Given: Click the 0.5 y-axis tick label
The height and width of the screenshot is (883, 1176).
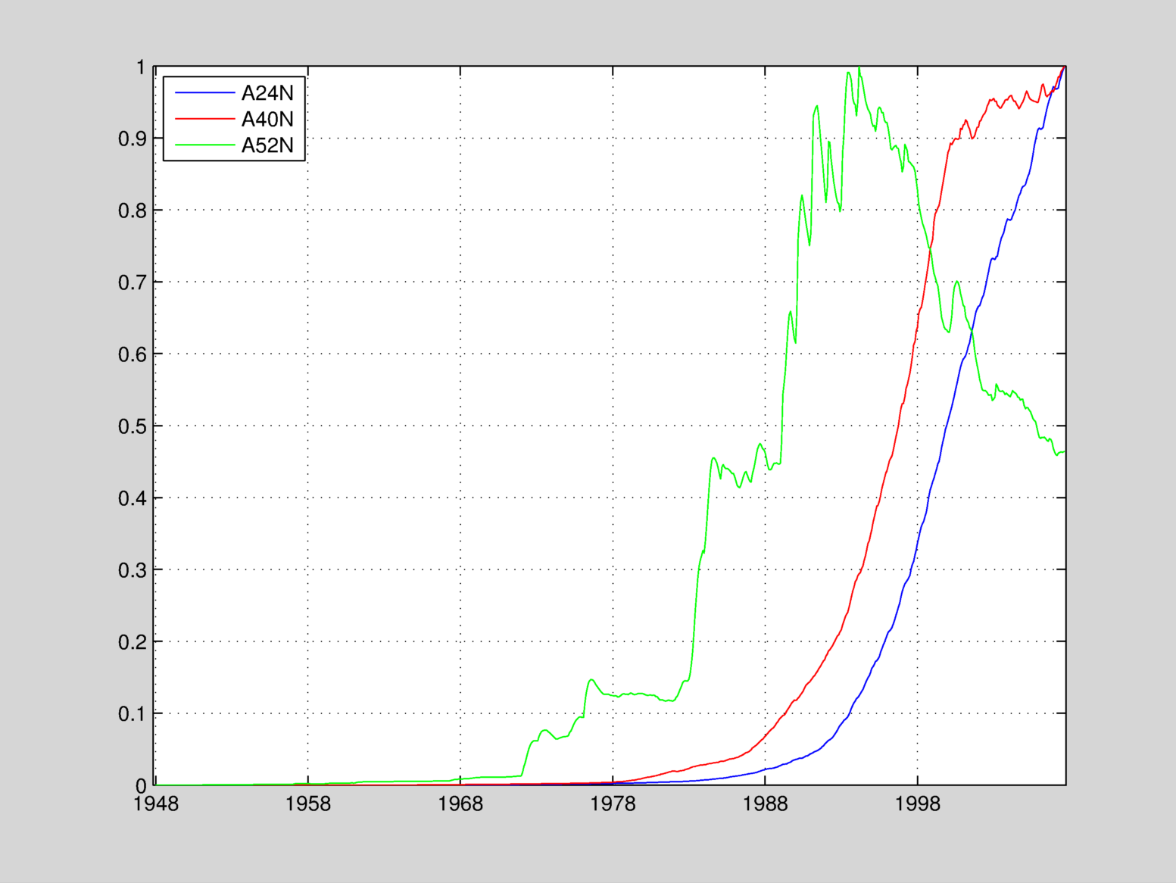Looking at the screenshot, I should [x=132, y=426].
